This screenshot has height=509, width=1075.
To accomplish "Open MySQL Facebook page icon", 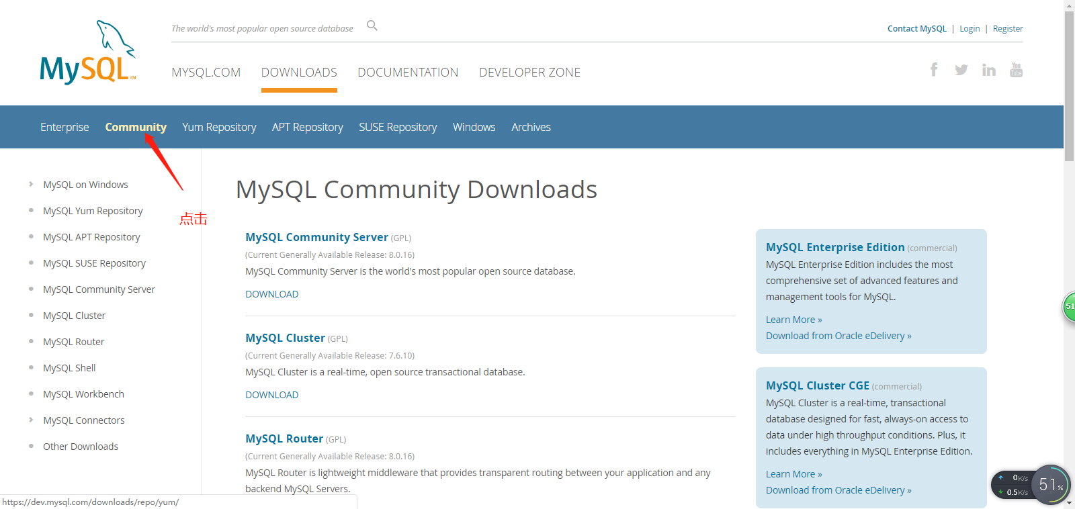I will (934, 69).
